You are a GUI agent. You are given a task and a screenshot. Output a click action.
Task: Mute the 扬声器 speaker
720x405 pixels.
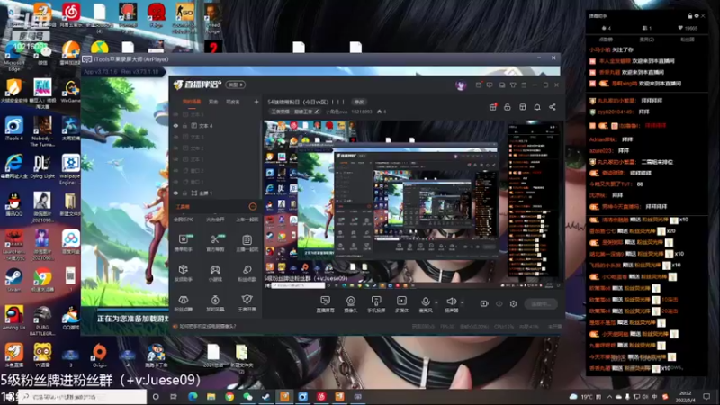click(452, 303)
